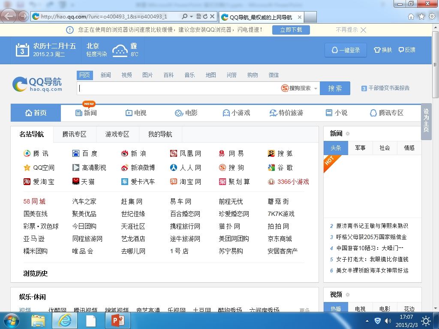Click the QQ导航 logo
Screen dimensions: 439x329
click(x=37, y=84)
